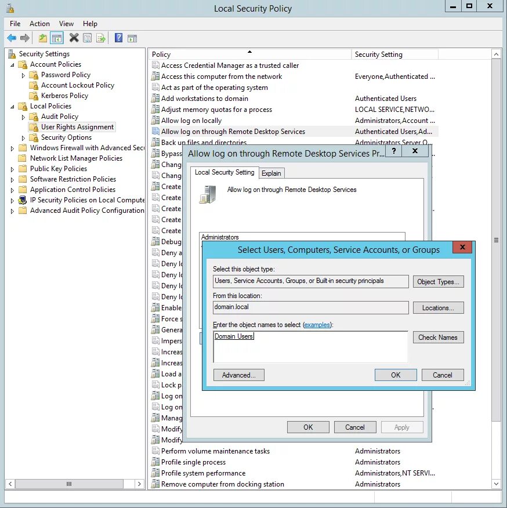The width and height of the screenshot is (507, 508).
Task: Collapse the Account Policies tree node
Action: pos(12,65)
